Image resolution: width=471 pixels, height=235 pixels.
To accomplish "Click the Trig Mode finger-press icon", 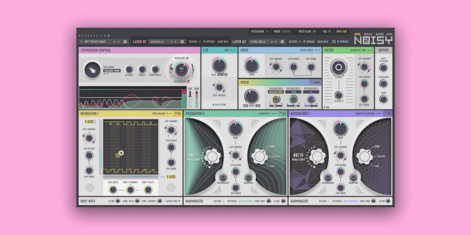I will [93, 70].
